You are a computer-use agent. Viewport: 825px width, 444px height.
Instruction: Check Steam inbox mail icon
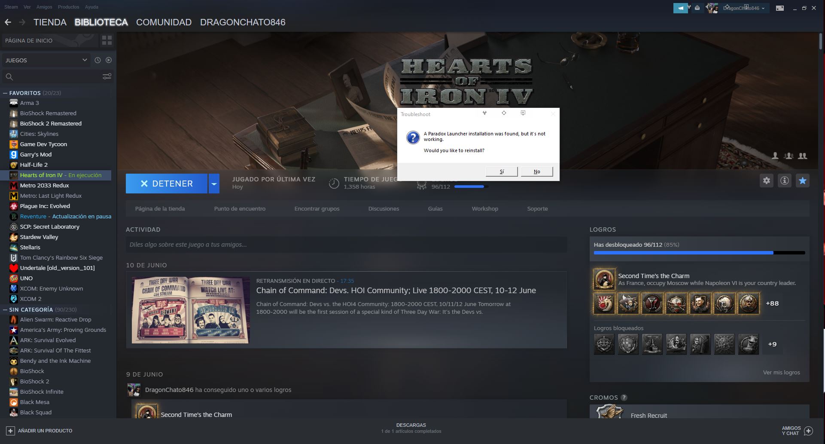697,7
